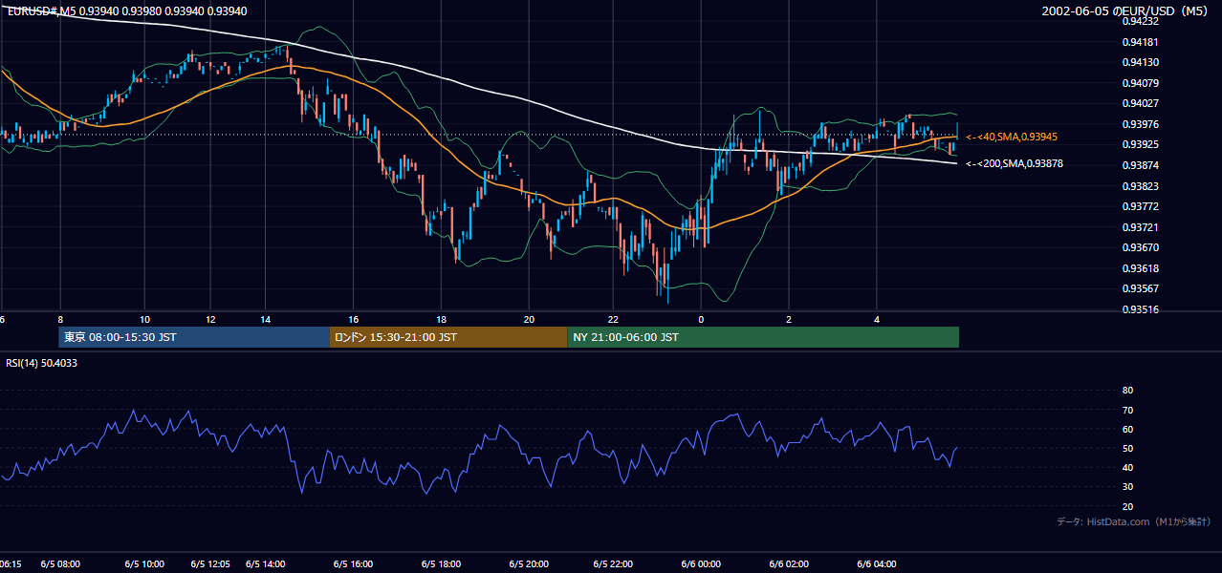The image size is (1222, 573).
Task: Click the 200 SMA 0.93878 label
Action: click(x=1015, y=163)
